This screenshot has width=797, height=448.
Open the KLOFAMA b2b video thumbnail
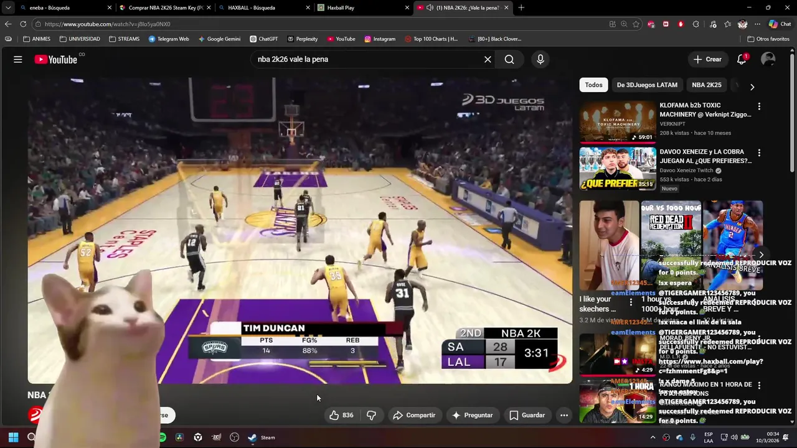coord(617,122)
